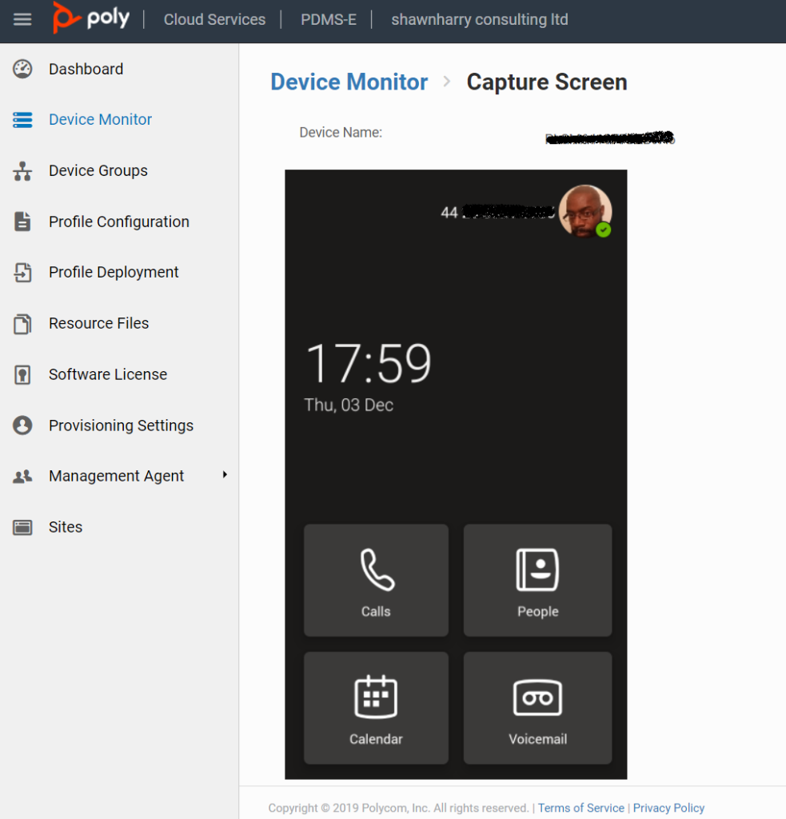Screen dimensions: 786x819
Task: Open the Resource Files page icon
Action: tap(22, 323)
